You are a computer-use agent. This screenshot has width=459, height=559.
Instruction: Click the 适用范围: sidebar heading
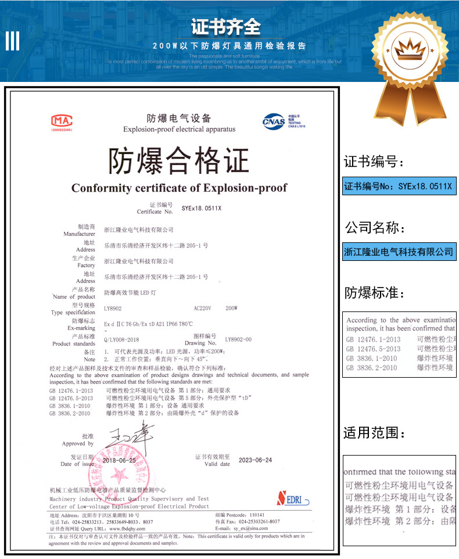(374, 433)
